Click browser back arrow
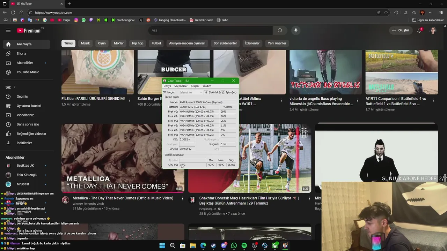The image size is (447, 251). click(5, 13)
